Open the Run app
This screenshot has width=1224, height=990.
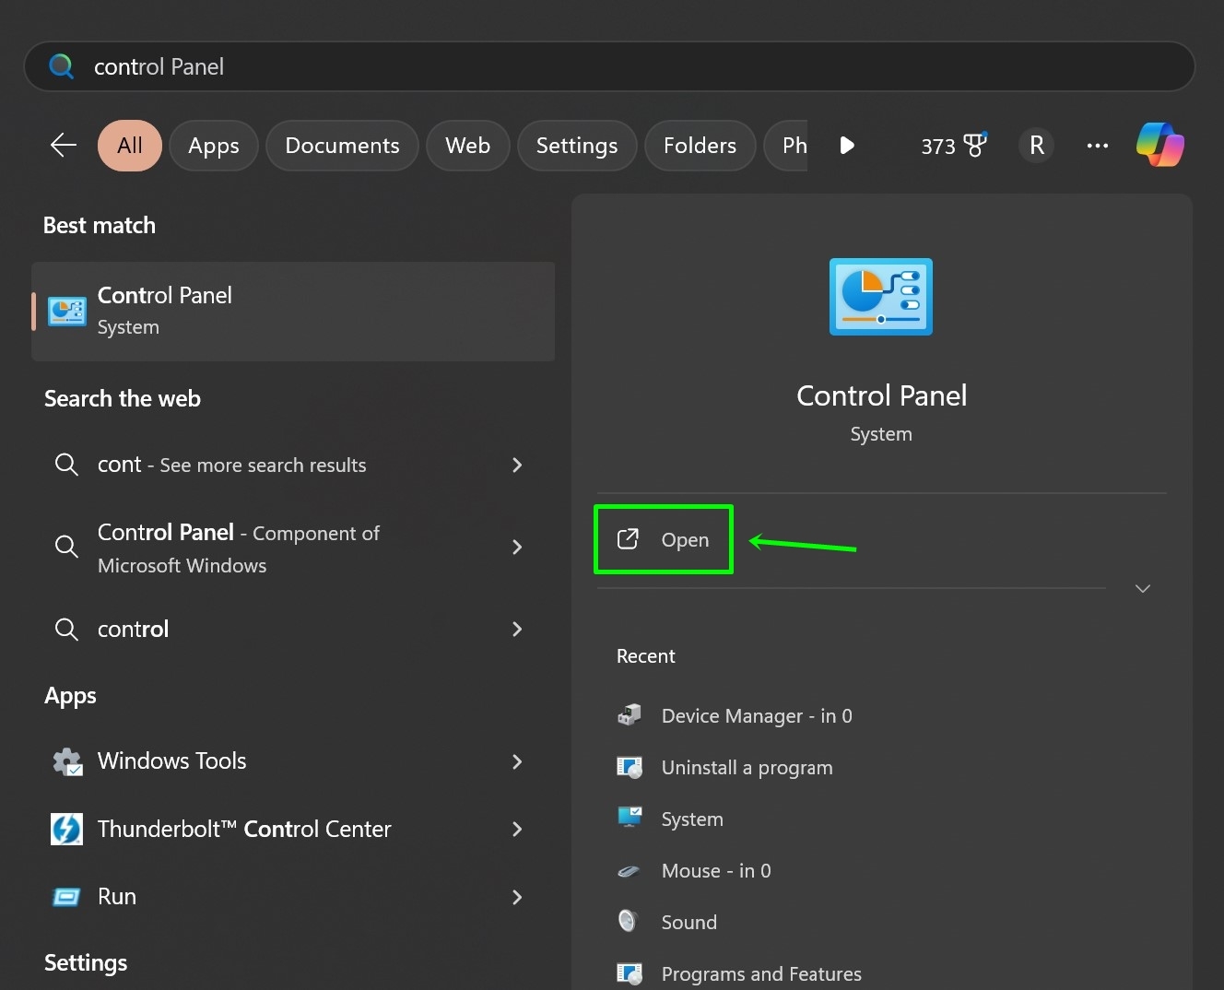116,896
